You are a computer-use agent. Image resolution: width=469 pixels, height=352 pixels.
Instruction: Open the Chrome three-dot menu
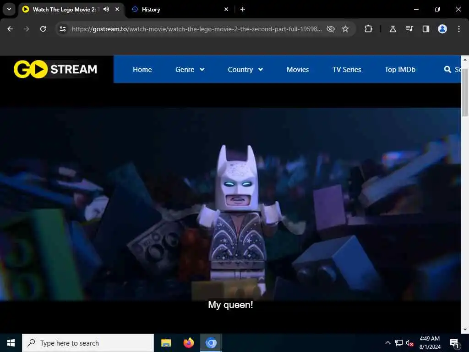pyautogui.click(x=459, y=29)
